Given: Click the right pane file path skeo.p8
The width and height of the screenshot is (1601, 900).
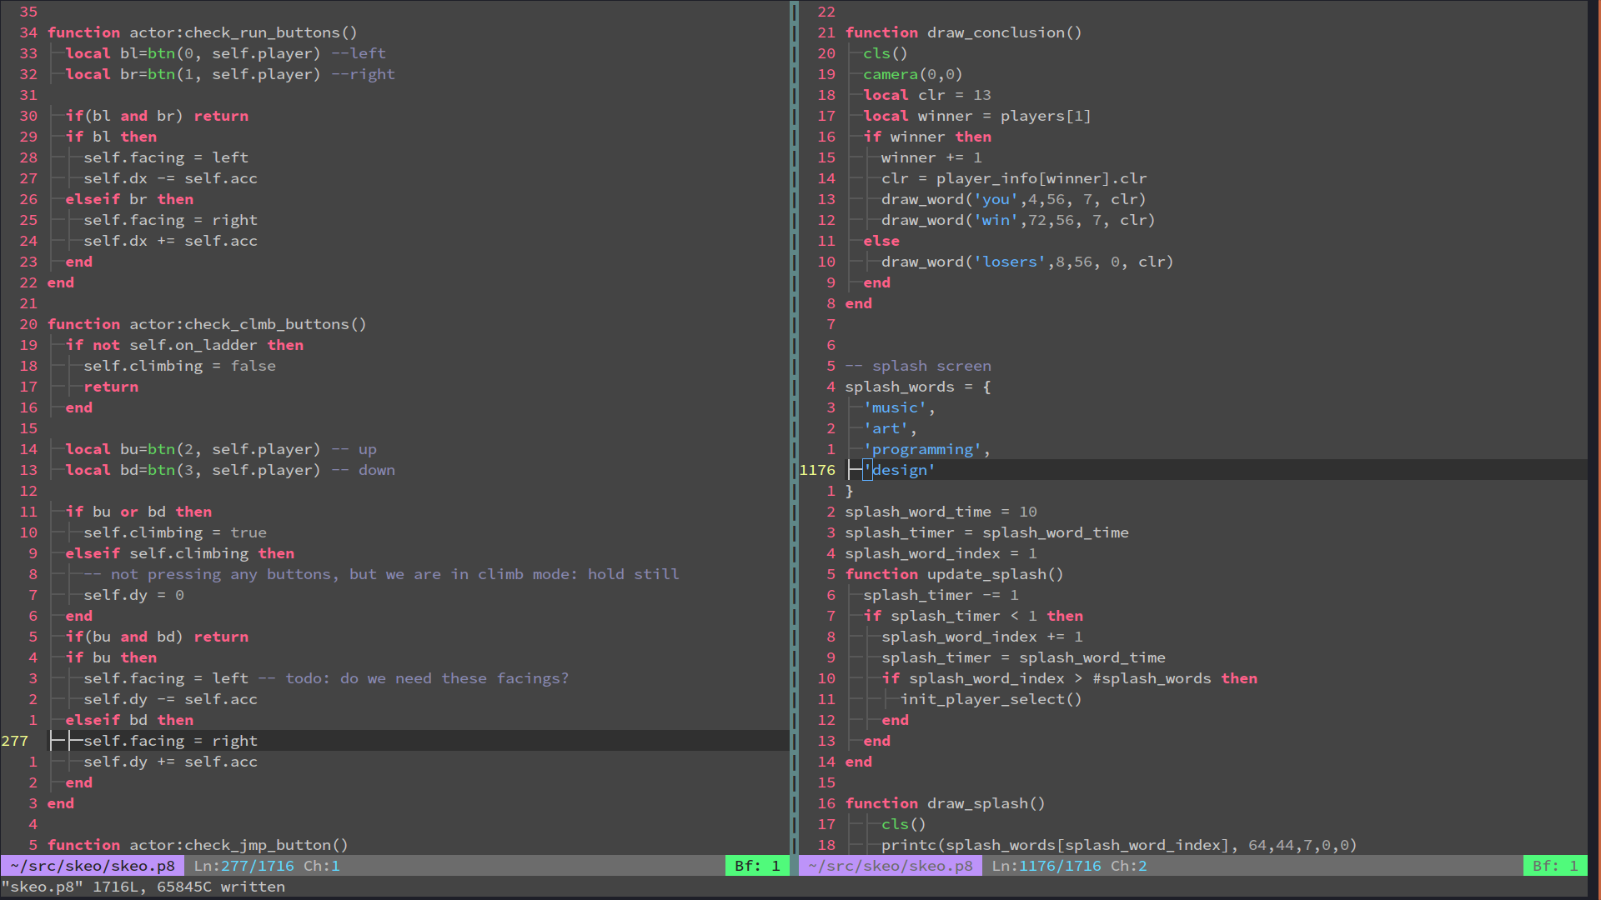Looking at the screenshot, I should (x=890, y=866).
